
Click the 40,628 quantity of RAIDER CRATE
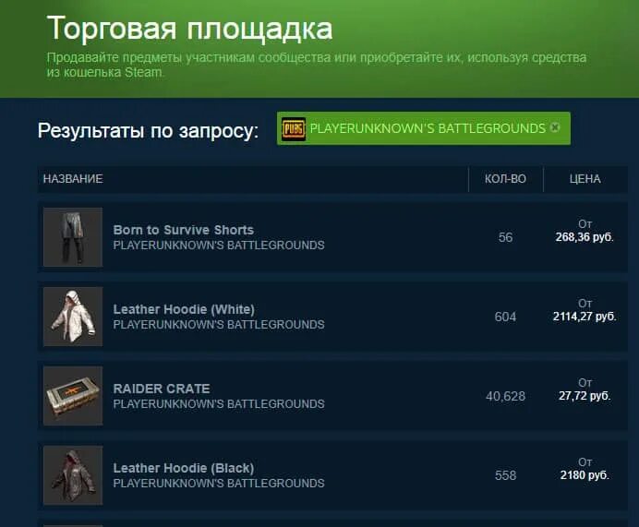click(505, 396)
